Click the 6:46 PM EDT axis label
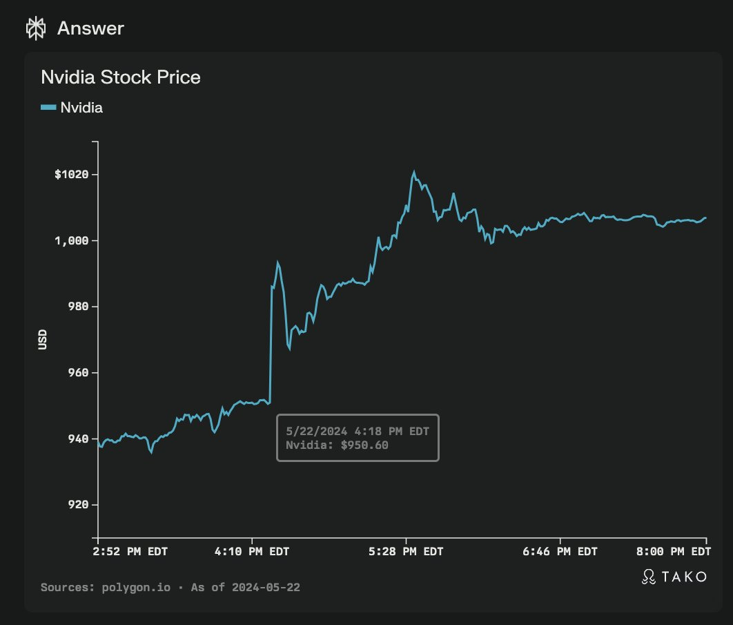This screenshot has width=733, height=625. pyautogui.click(x=560, y=552)
